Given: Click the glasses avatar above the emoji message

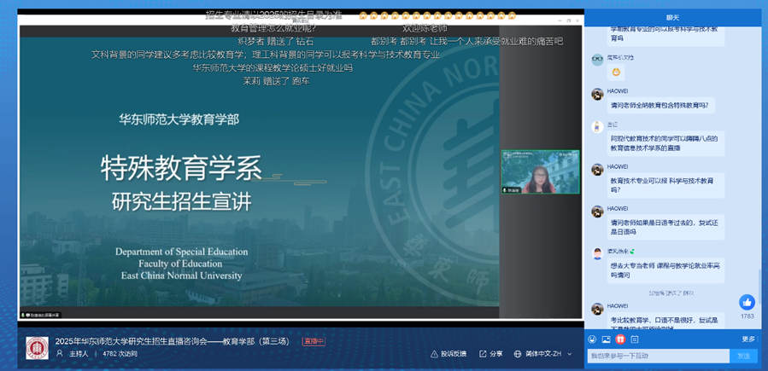Looking at the screenshot, I should 597,60.
